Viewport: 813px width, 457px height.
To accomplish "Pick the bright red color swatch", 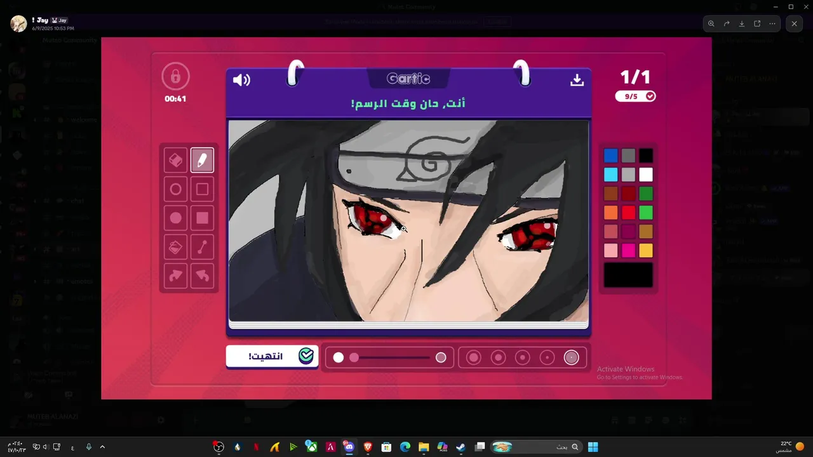I will 628,213.
